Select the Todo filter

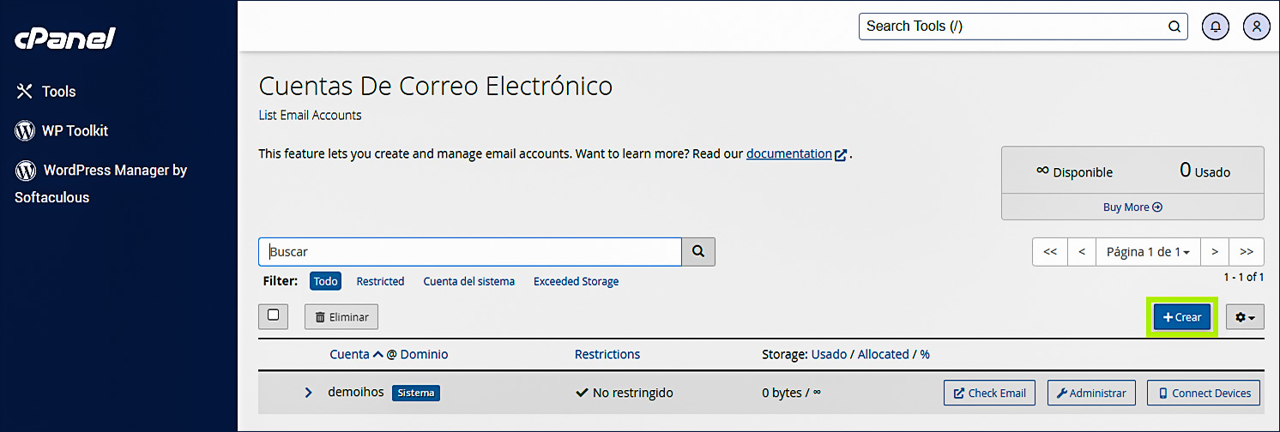[325, 281]
